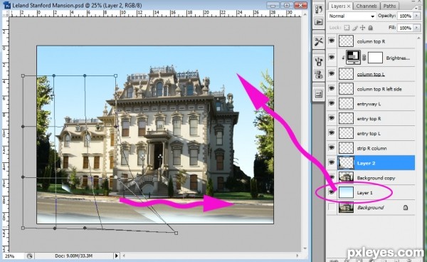Open the Tool Presets panel icon

click(x=319, y=42)
